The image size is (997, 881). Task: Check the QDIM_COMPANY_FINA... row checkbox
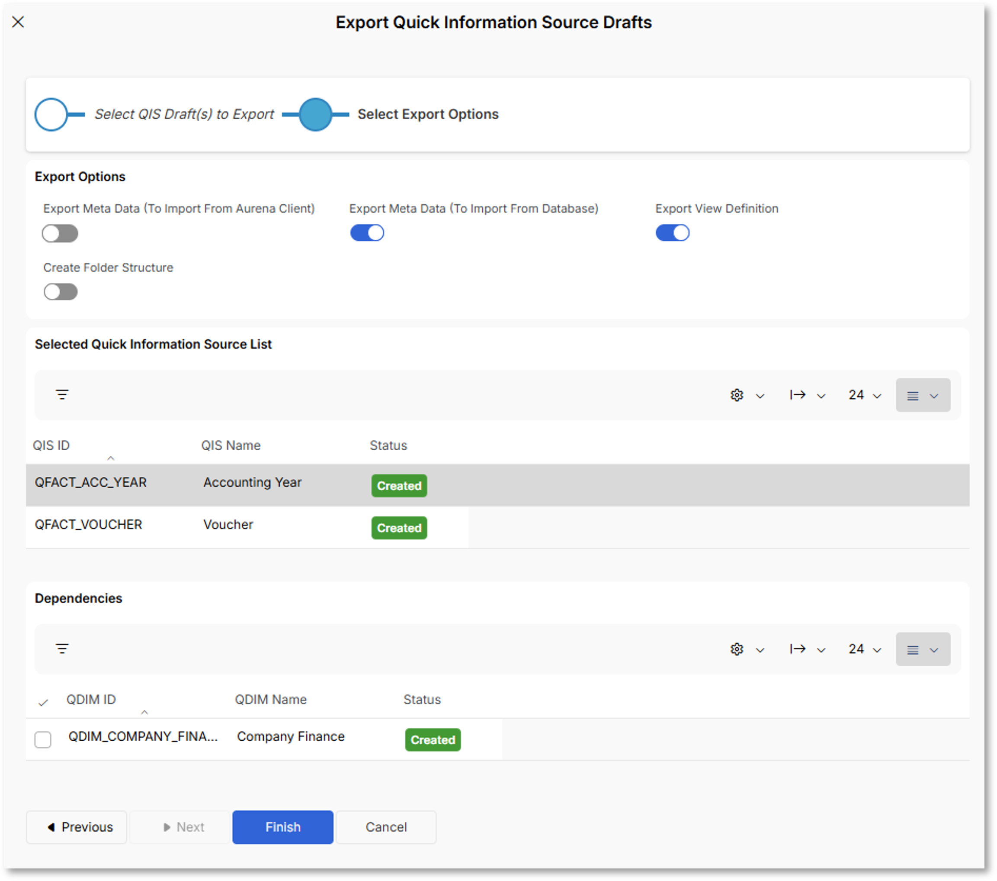click(x=43, y=739)
